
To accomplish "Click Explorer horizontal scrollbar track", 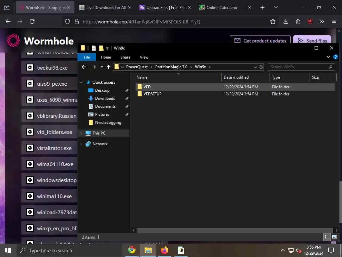I will click(x=234, y=230).
